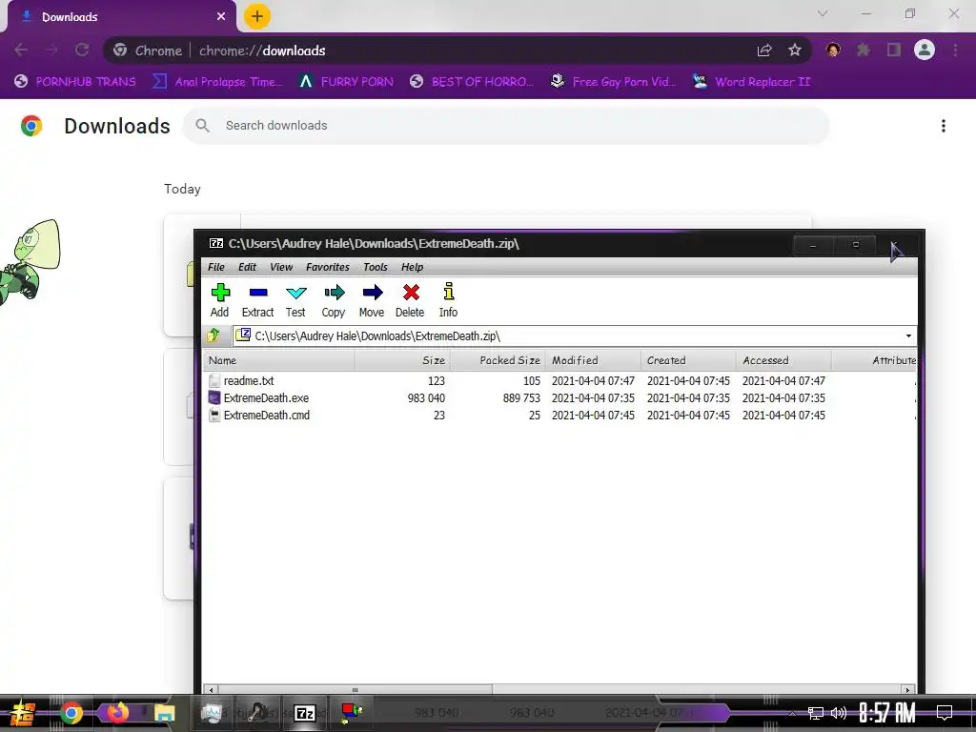The width and height of the screenshot is (976, 732).
Task: Open Firefox from the taskbar
Action: point(117,713)
